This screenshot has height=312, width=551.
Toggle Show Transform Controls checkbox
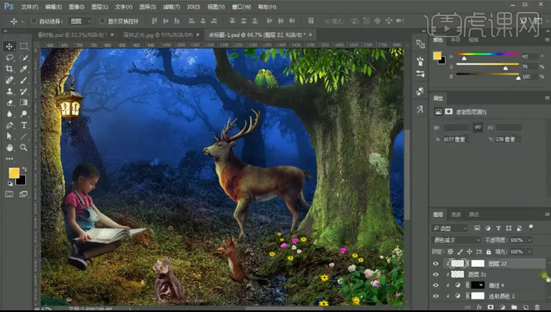tap(102, 21)
